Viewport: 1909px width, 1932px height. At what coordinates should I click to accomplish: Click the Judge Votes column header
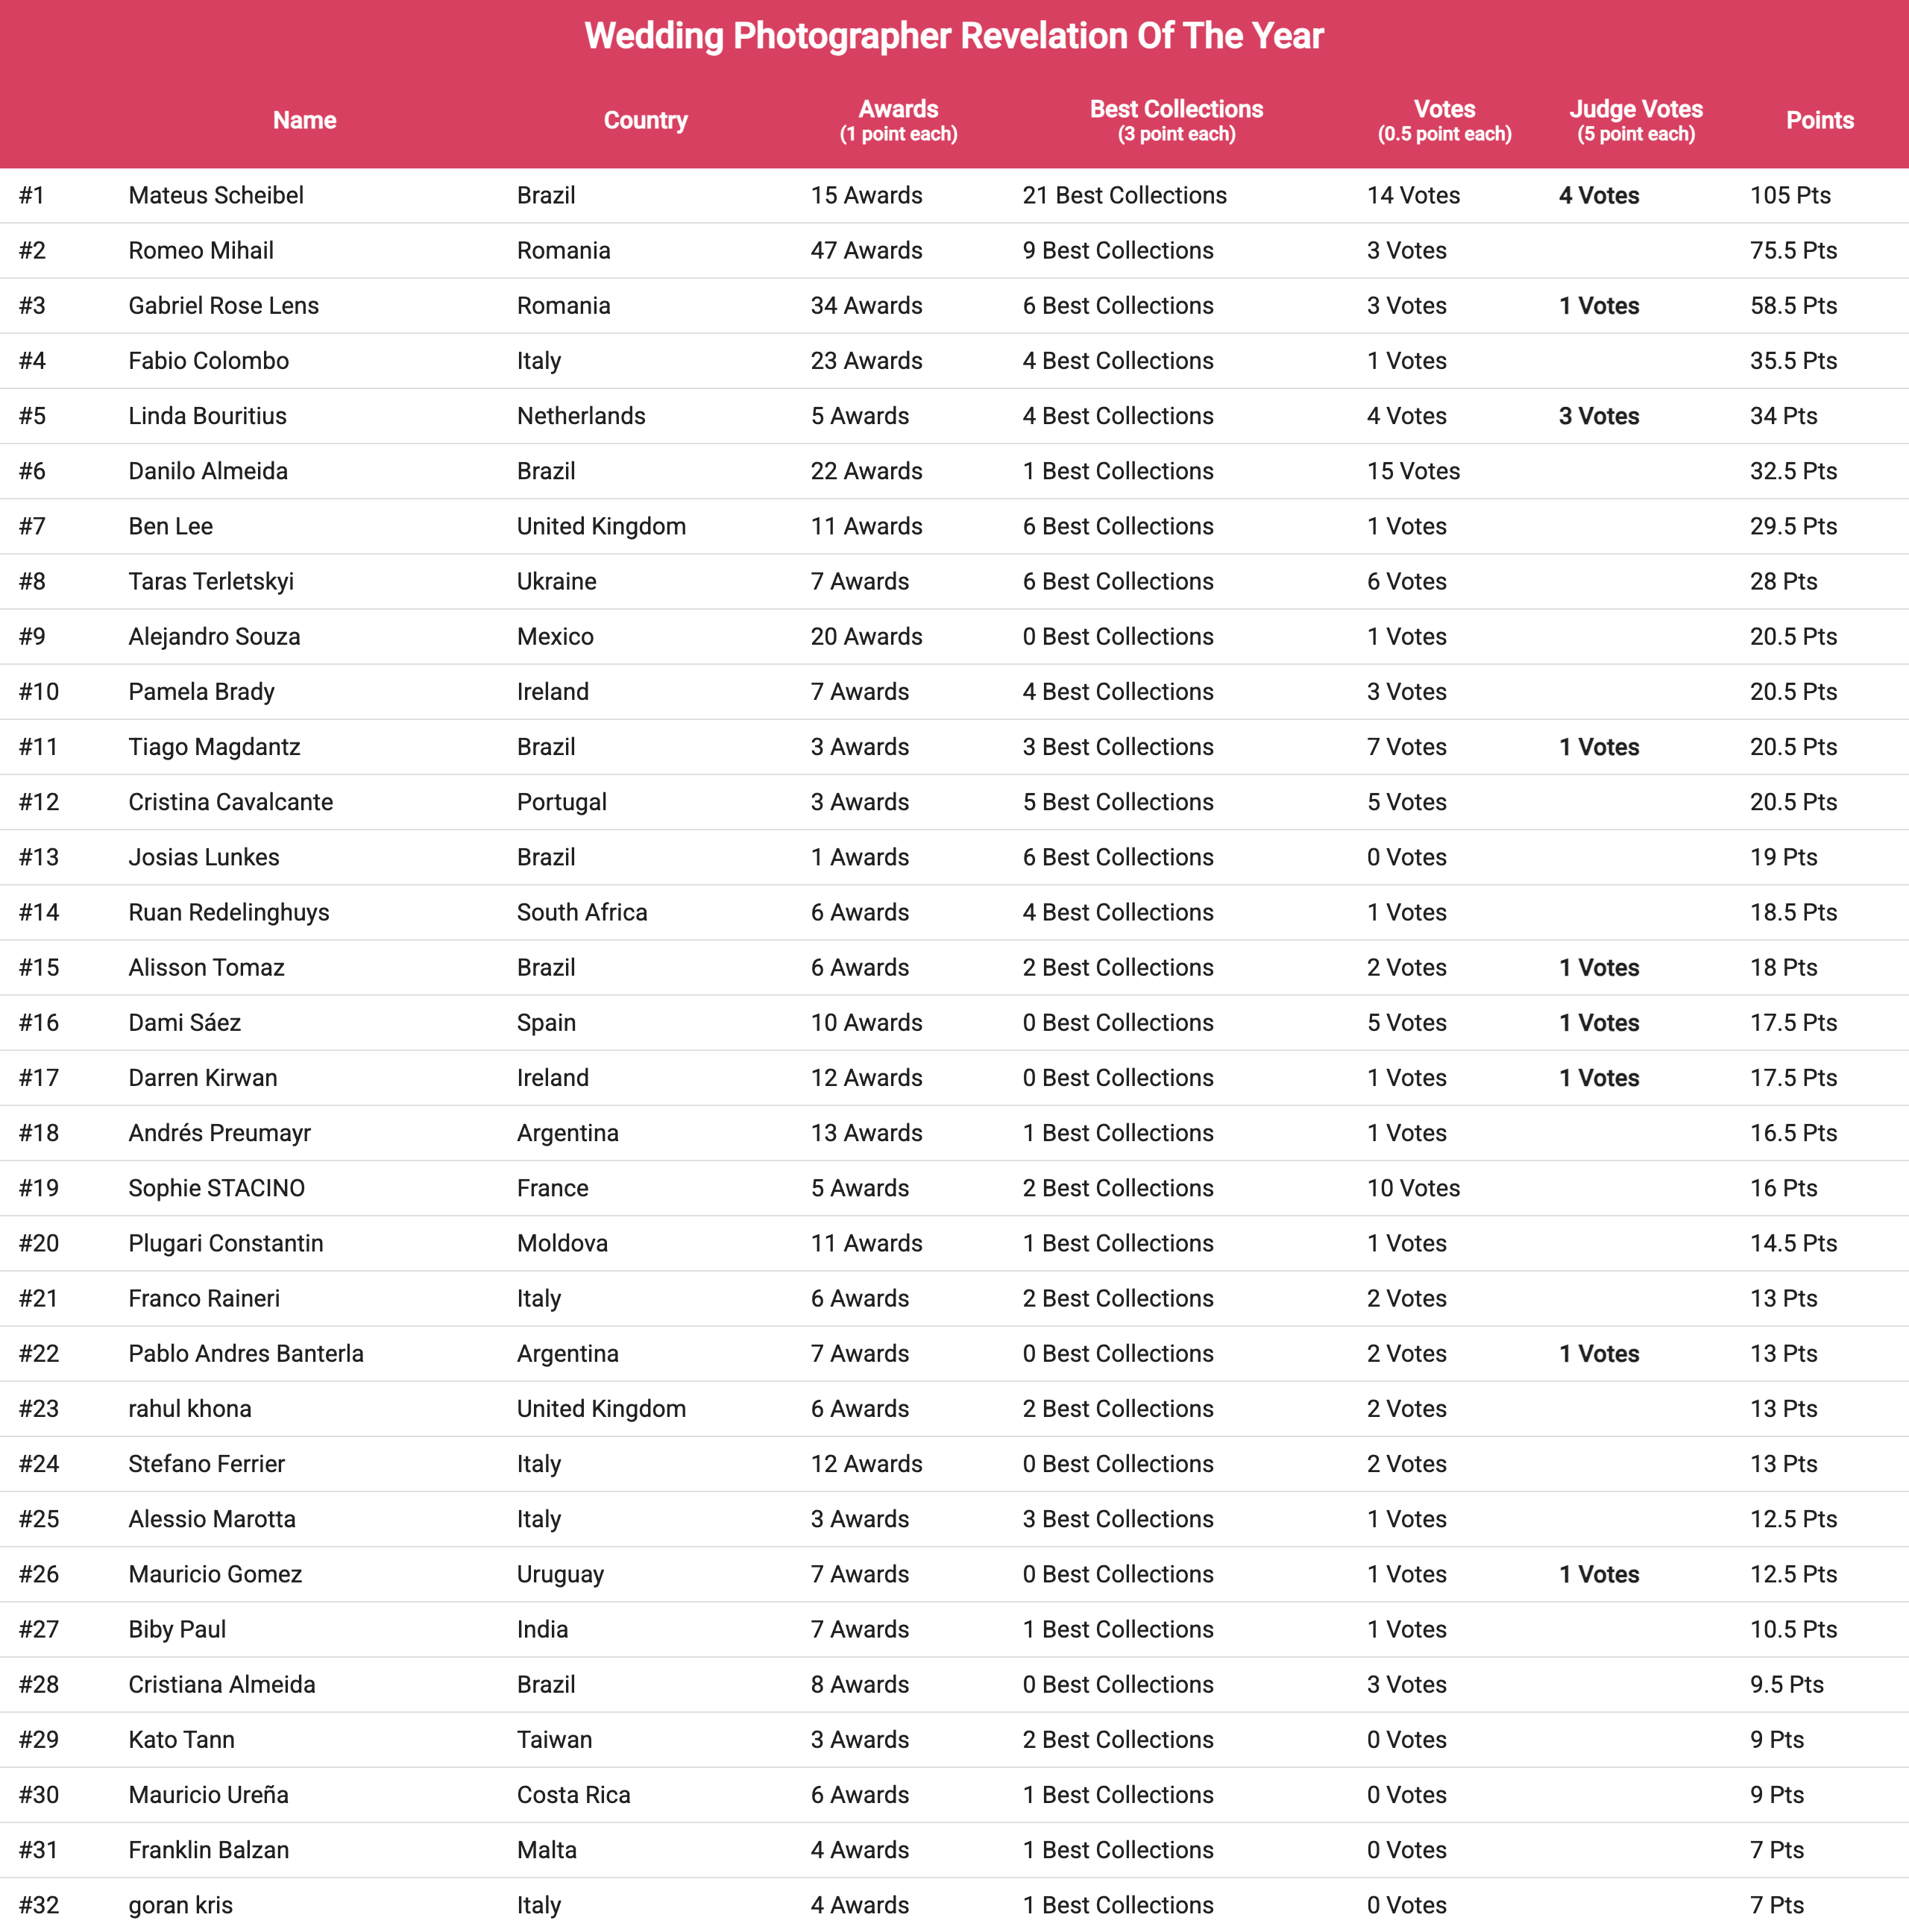1635,119
